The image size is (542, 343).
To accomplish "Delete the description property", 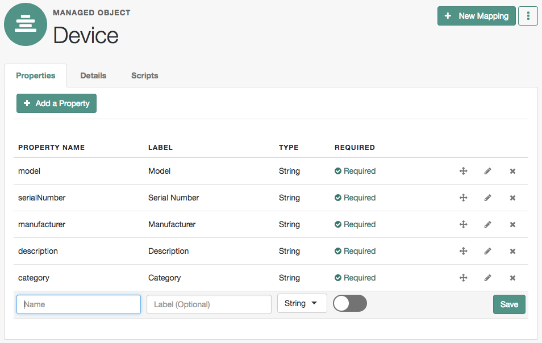I will coord(512,251).
